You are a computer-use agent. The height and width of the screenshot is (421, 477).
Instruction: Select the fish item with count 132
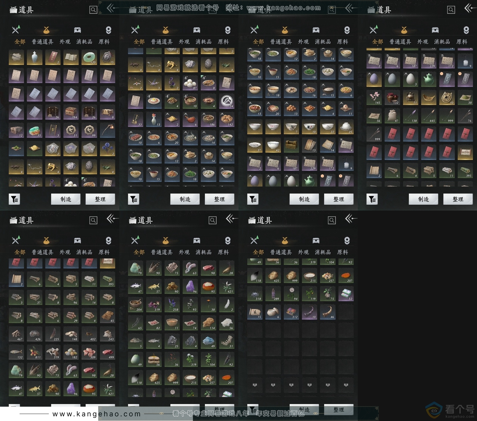pyautogui.click(x=16, y=352)
